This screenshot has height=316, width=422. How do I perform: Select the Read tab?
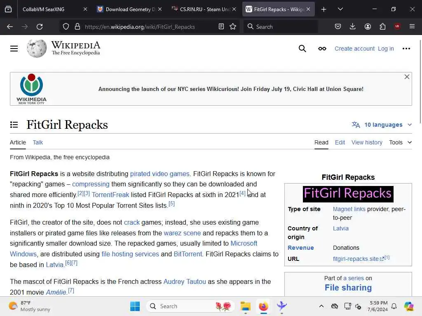321,142
